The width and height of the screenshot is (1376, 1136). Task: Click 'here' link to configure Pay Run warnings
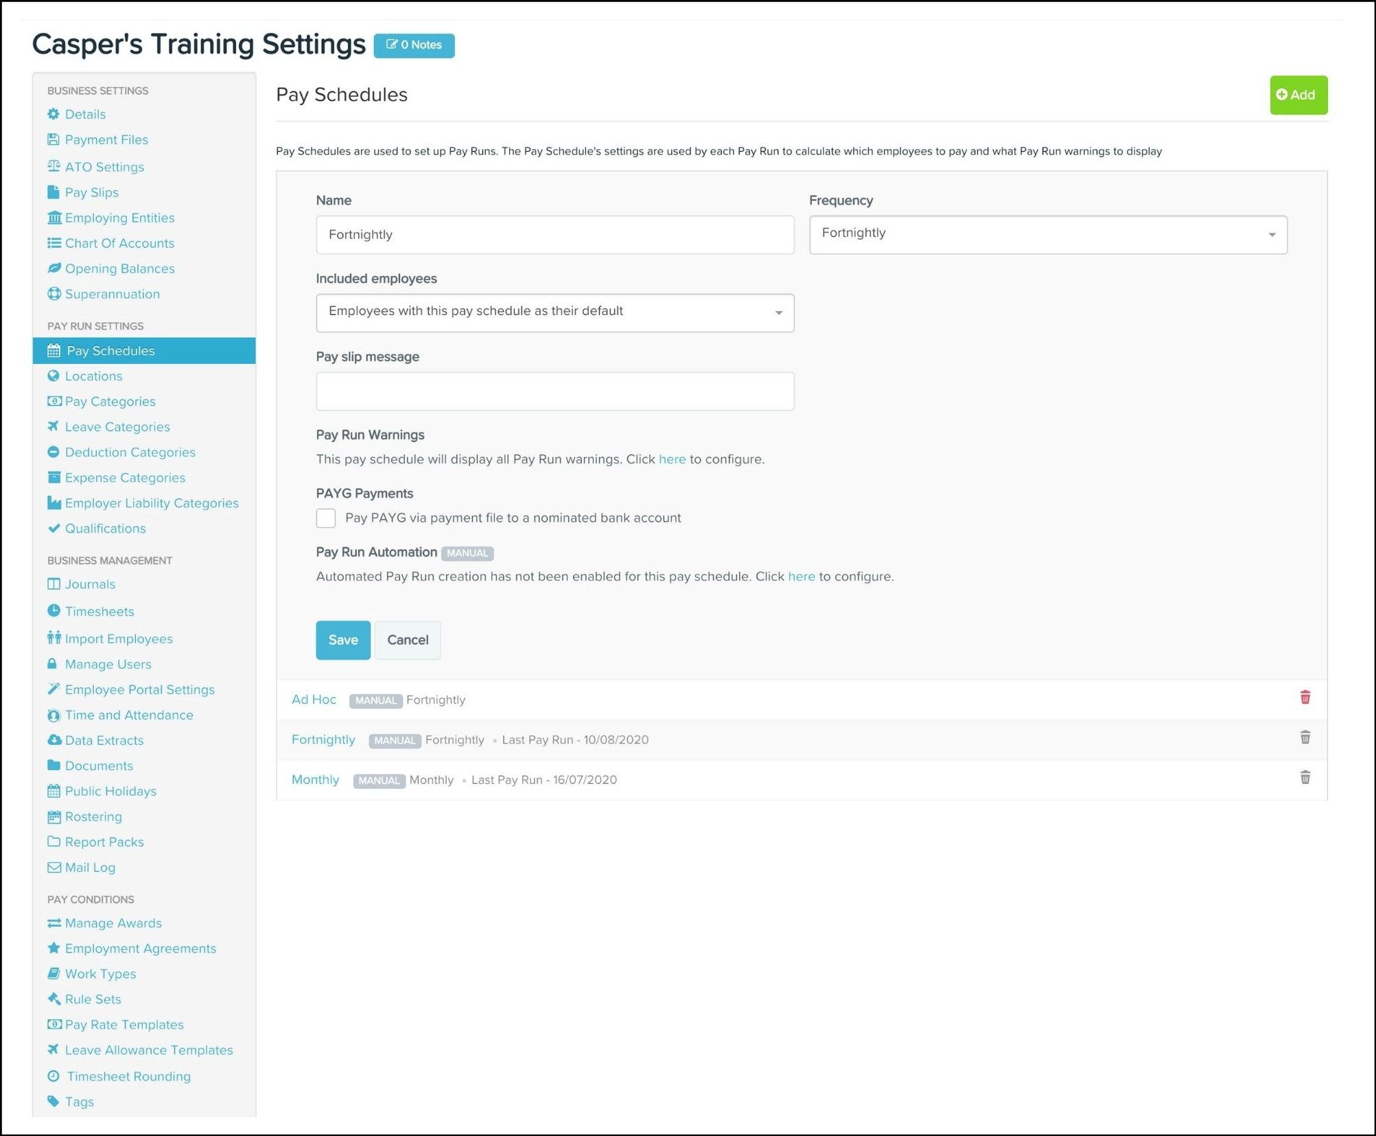[x=672, y=459]
